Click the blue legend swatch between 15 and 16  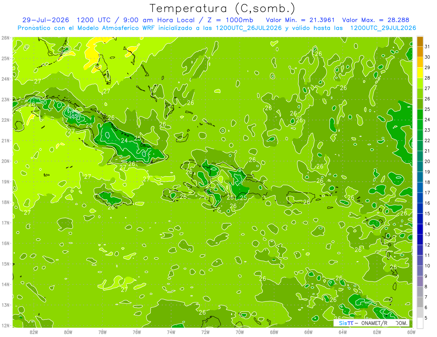[x=420, y=208]
